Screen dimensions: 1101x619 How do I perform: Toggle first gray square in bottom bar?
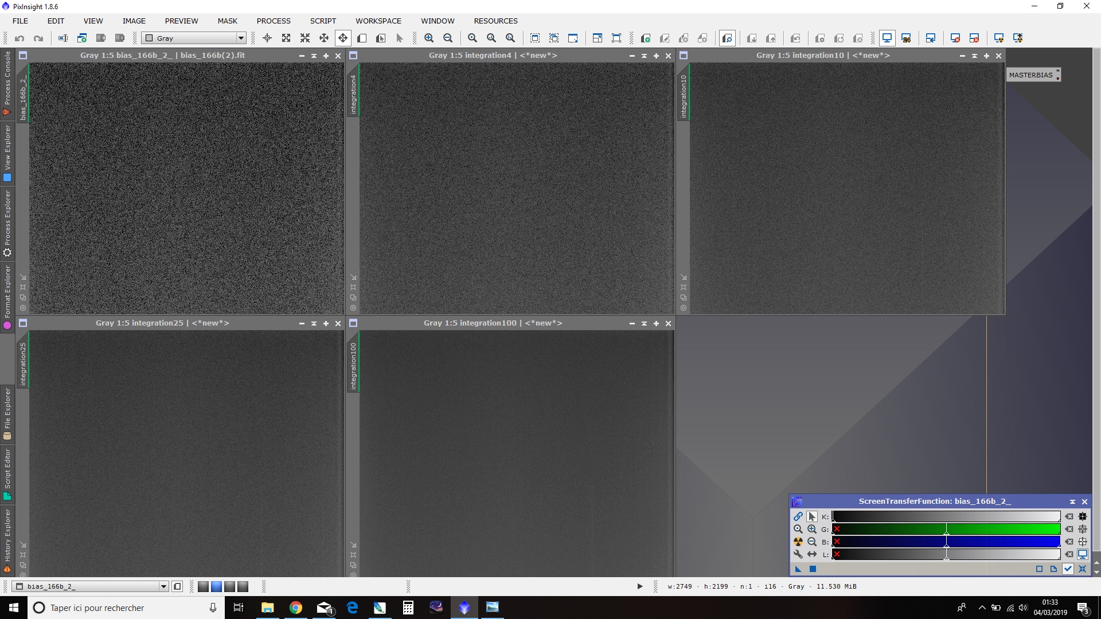[203, 586]
